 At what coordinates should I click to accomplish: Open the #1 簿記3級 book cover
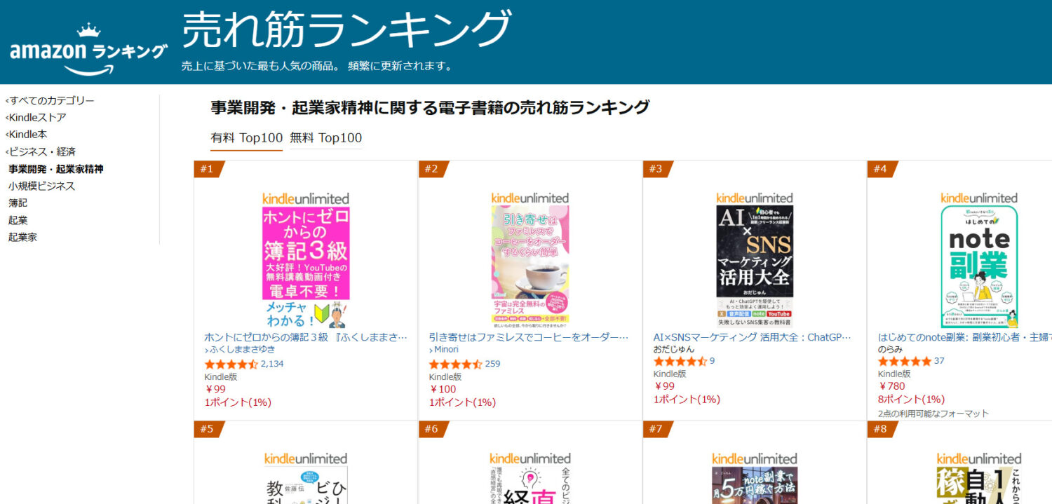[306, 268]
